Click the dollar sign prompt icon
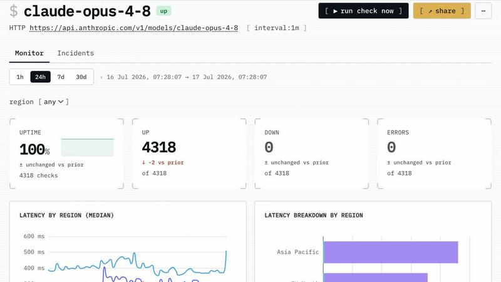501x282 pixels. [x=14, y=11]
